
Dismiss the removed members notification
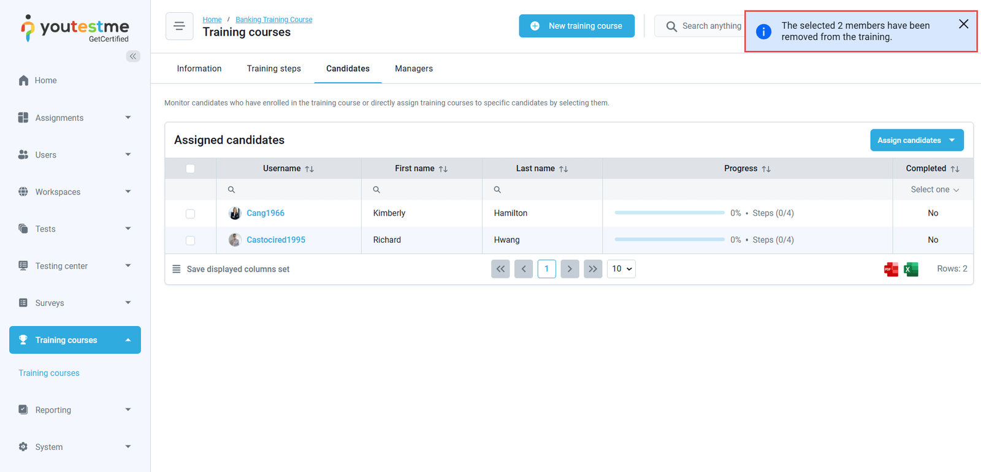point(963,24)
